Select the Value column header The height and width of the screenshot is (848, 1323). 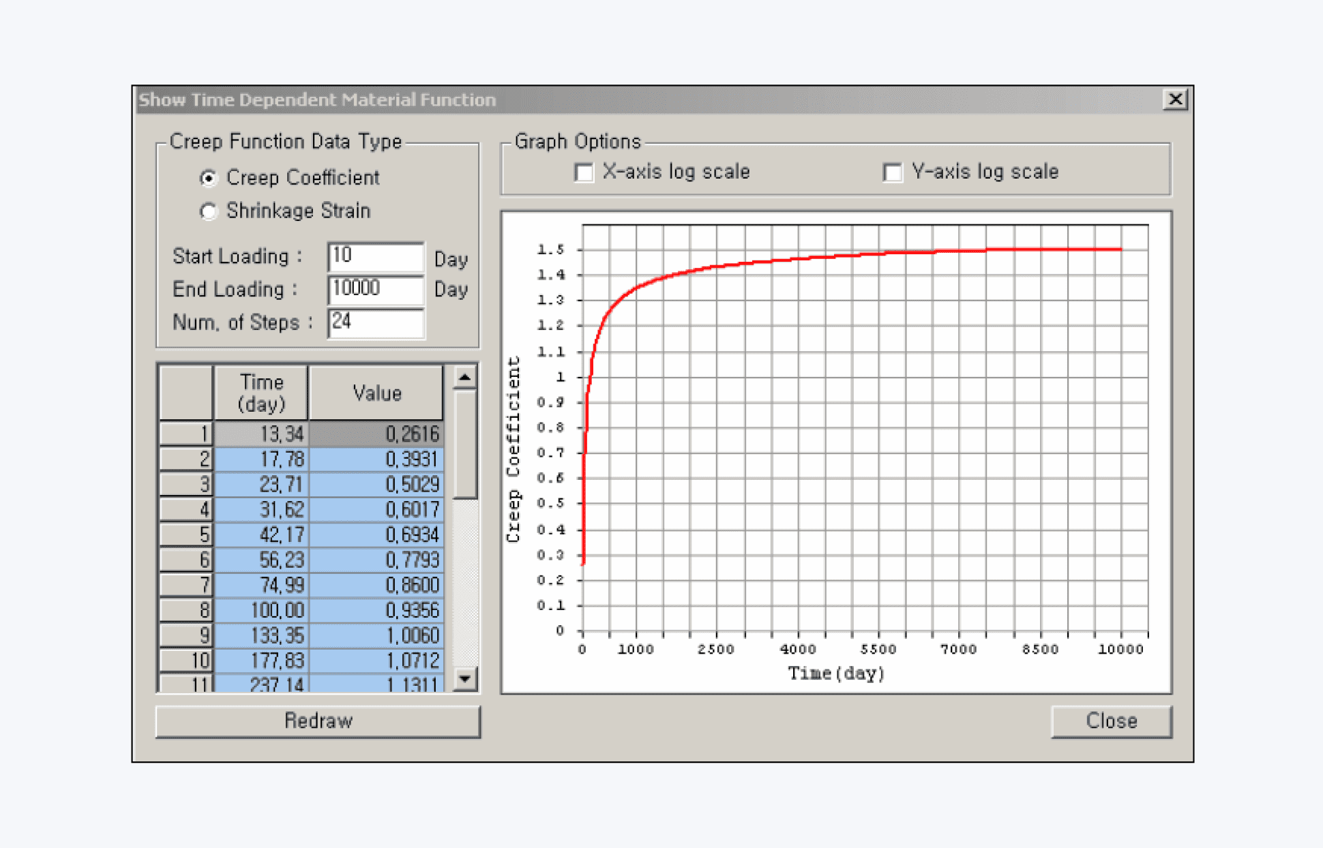tap(376, 393)
